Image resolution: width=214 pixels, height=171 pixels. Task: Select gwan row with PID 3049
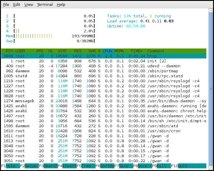pyautogui.click(x=104, y=151)
